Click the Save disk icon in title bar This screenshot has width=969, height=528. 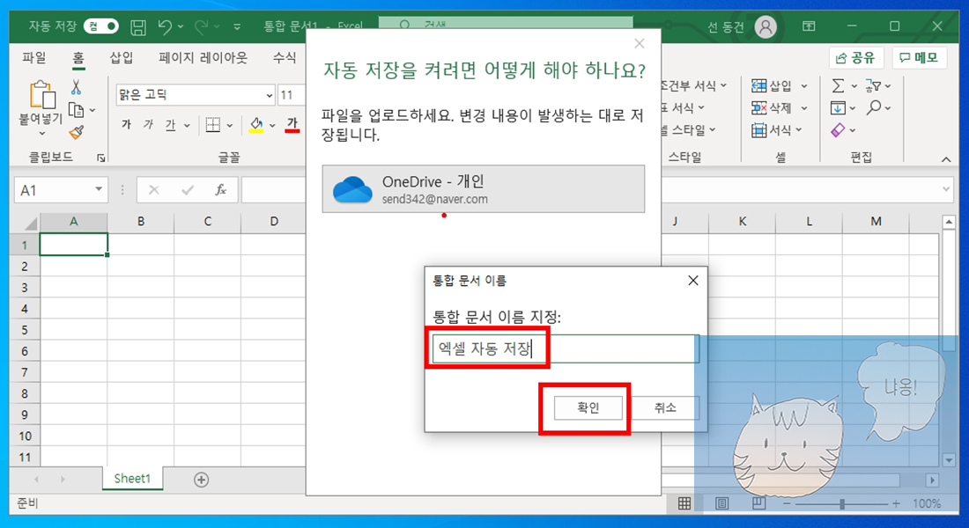137,26
